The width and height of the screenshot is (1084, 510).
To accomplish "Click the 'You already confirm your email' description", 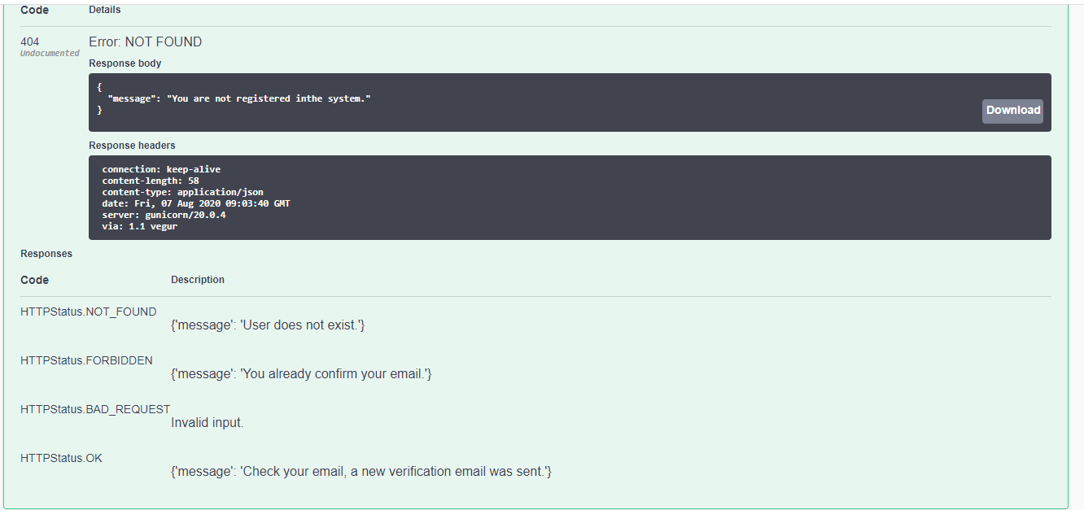I will [301, 373].
